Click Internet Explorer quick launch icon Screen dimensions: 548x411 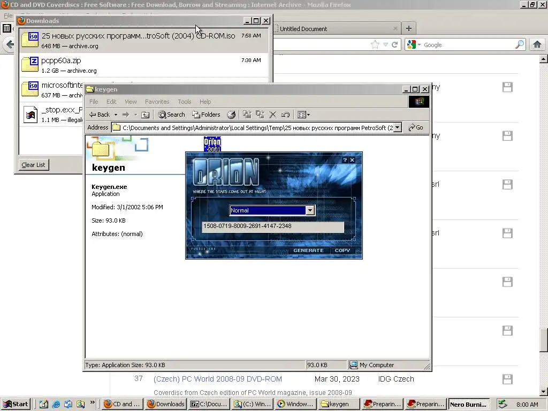click(x=56, y=404)
